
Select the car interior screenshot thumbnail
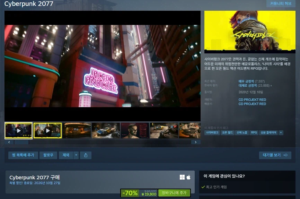point(77,131)
